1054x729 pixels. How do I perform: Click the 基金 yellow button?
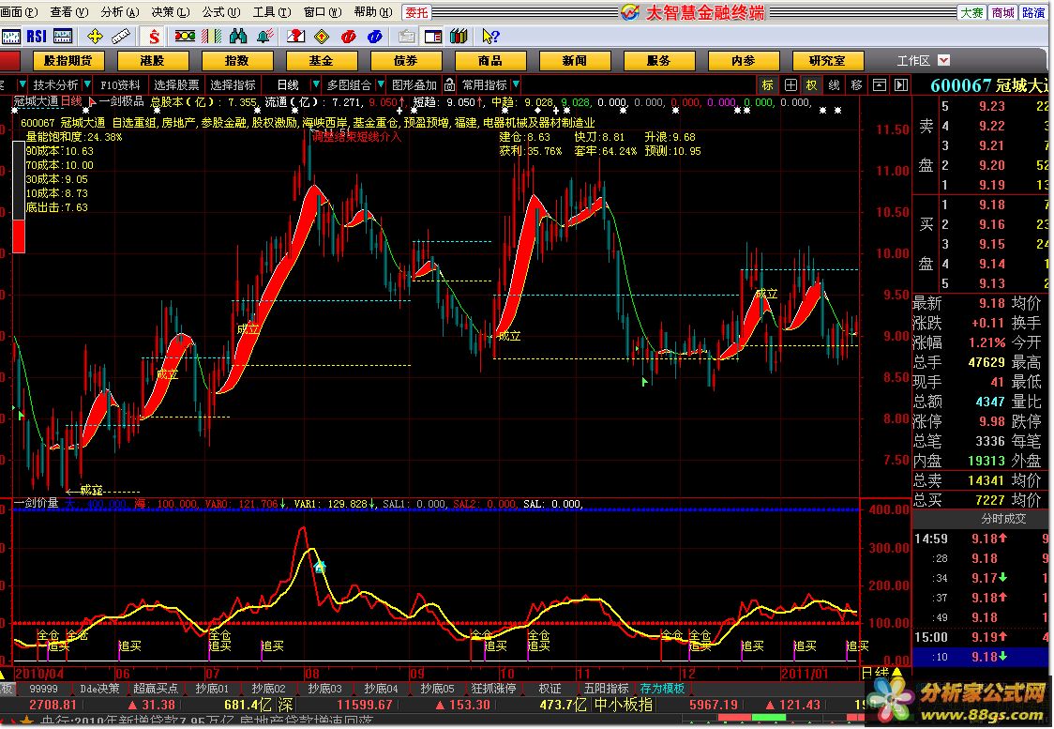tap(322, 61)
